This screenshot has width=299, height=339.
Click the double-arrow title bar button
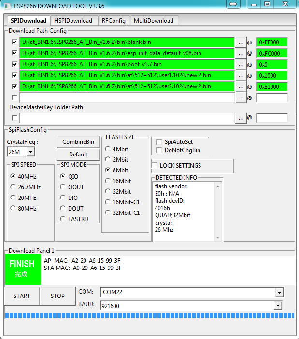pos(233,4)
